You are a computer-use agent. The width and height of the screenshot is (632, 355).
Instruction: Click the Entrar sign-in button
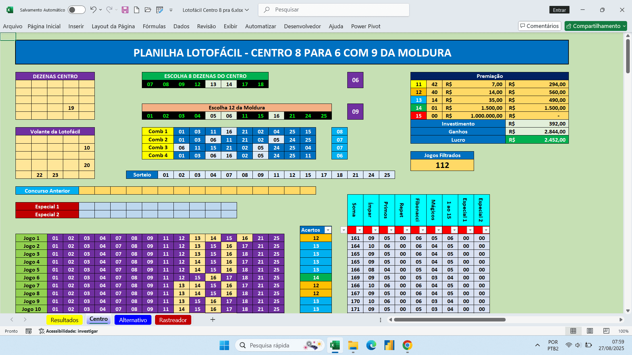click(x=559, y=10)
